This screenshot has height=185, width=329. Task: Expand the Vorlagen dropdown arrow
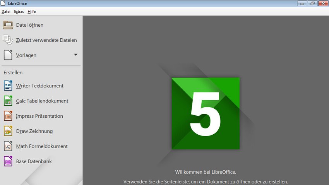pos(76,55)
